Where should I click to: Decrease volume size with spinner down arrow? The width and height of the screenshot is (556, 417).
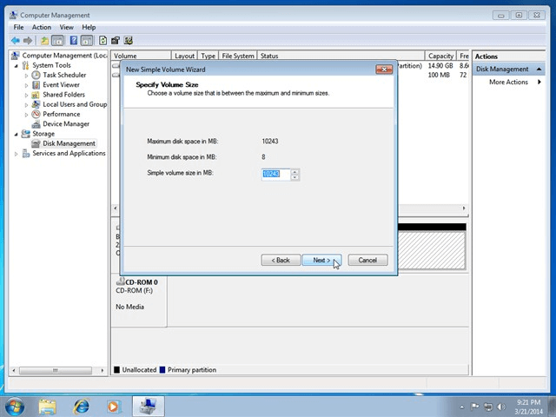[295, 177]
